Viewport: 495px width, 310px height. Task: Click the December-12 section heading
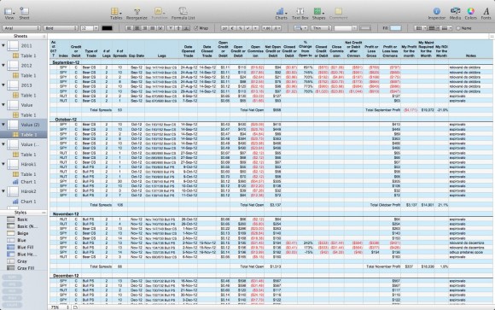pos(66,276)
